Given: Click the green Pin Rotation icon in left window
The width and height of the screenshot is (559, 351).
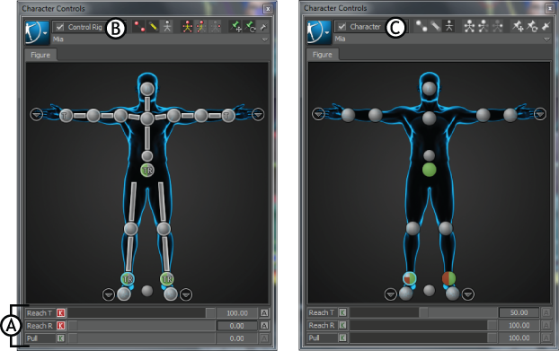Looking at the screenshot, I should pos(250,27).
